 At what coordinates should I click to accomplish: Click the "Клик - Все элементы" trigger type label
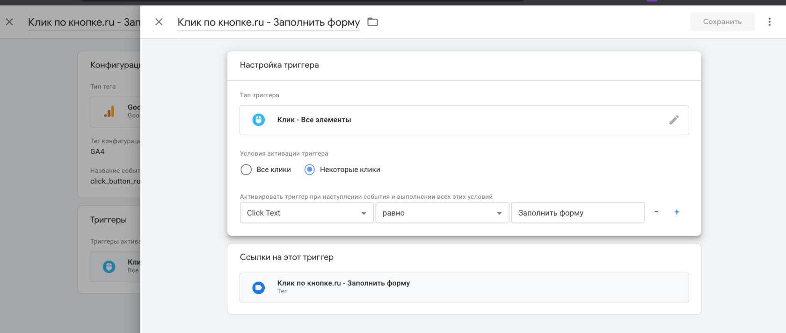click(314, 120)
